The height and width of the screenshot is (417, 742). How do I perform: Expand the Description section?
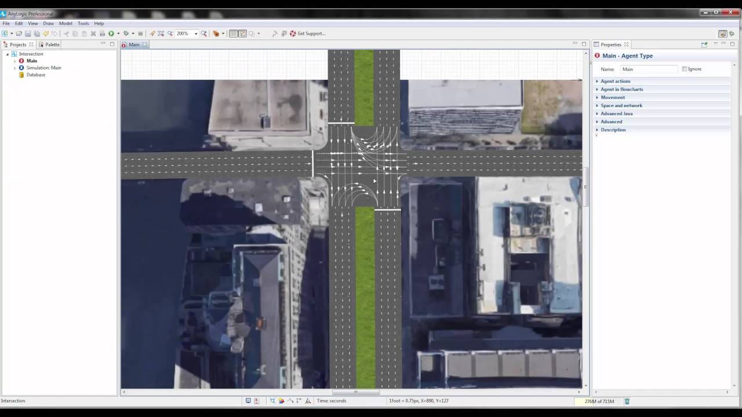613,130
